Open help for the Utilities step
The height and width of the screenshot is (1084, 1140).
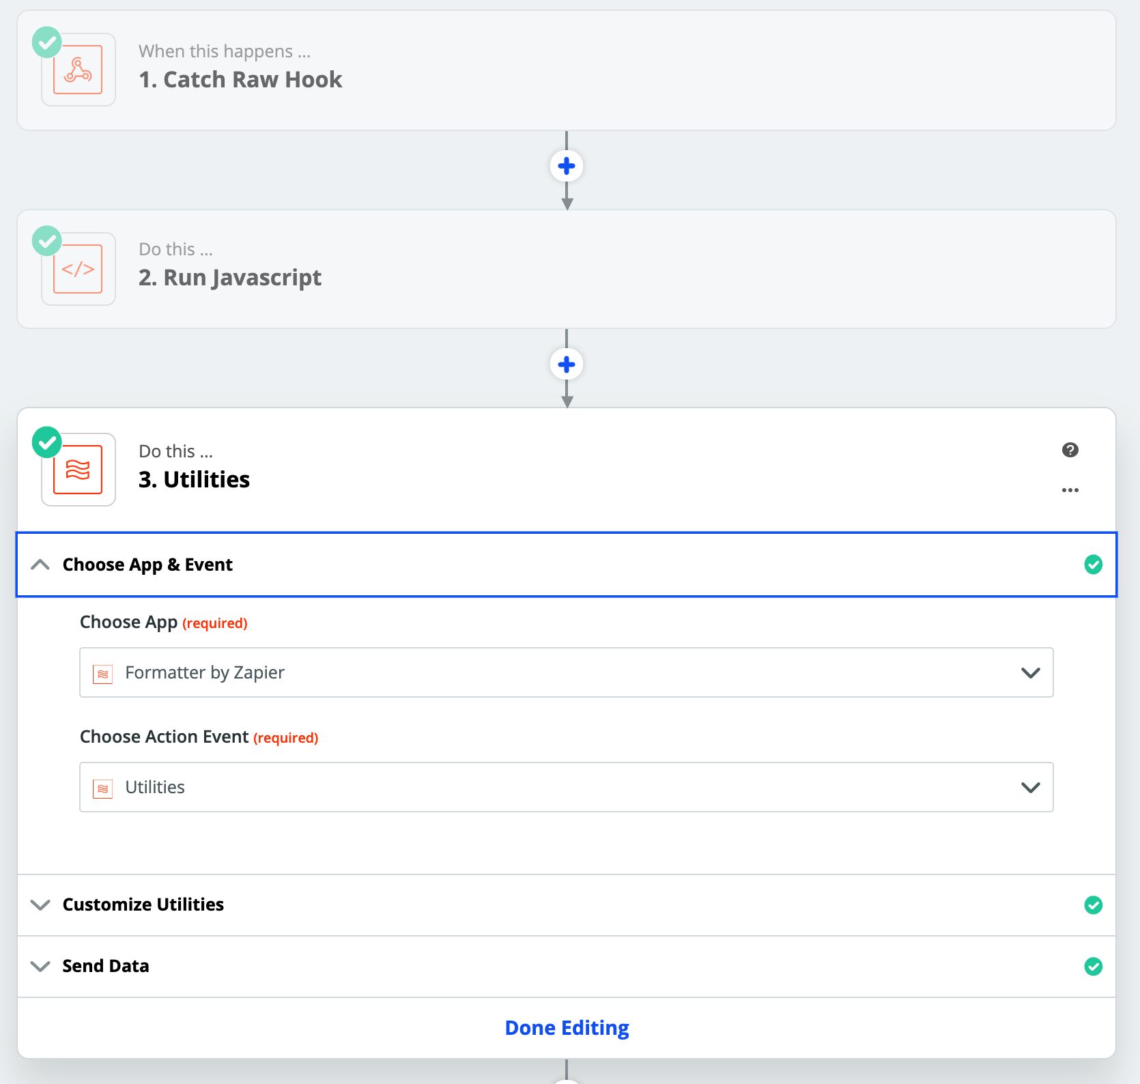(1070, 450)
